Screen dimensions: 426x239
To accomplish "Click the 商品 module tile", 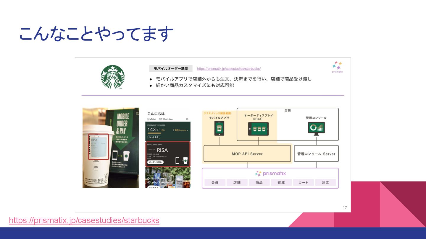I will [x=259, y=183].
